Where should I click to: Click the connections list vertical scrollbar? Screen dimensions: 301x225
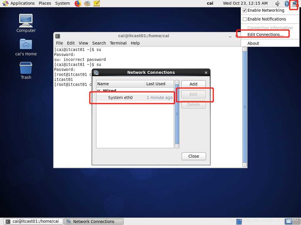click(x=177, y=114)
